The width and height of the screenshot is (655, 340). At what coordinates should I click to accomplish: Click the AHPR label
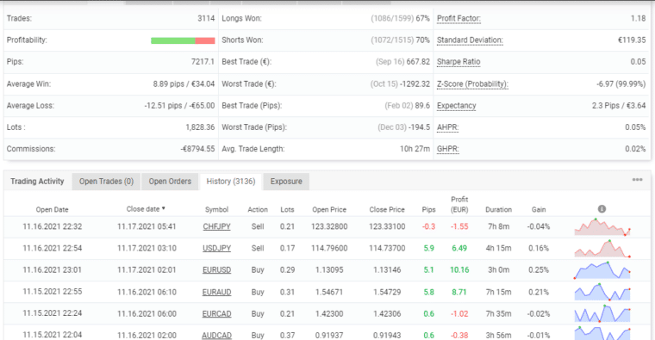click(x=448, y=127)
